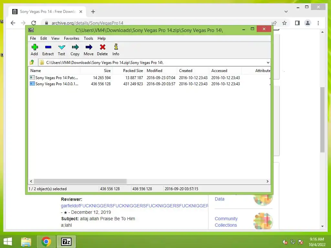Click the Move toolbar arrow icon
Viewport: 331px width, 248px height.
tap(89, 47)
